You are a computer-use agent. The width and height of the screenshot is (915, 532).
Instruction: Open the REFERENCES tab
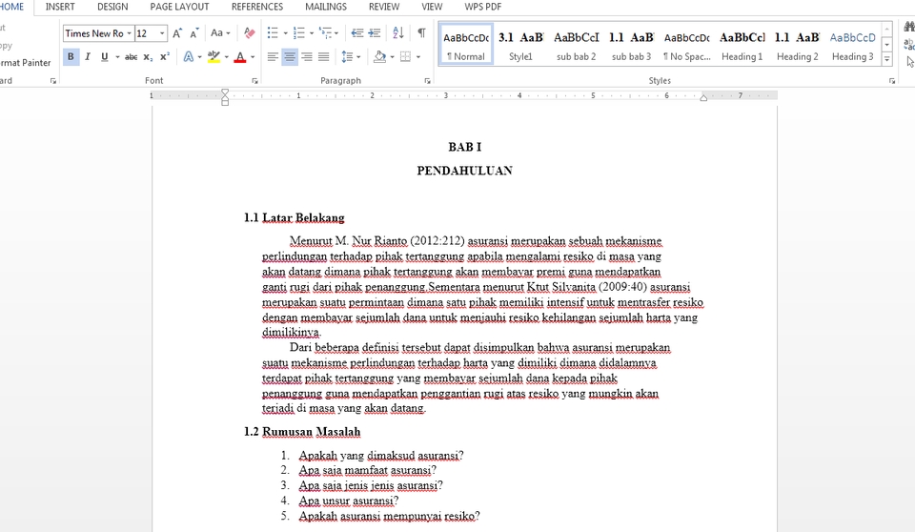[257, 7]
